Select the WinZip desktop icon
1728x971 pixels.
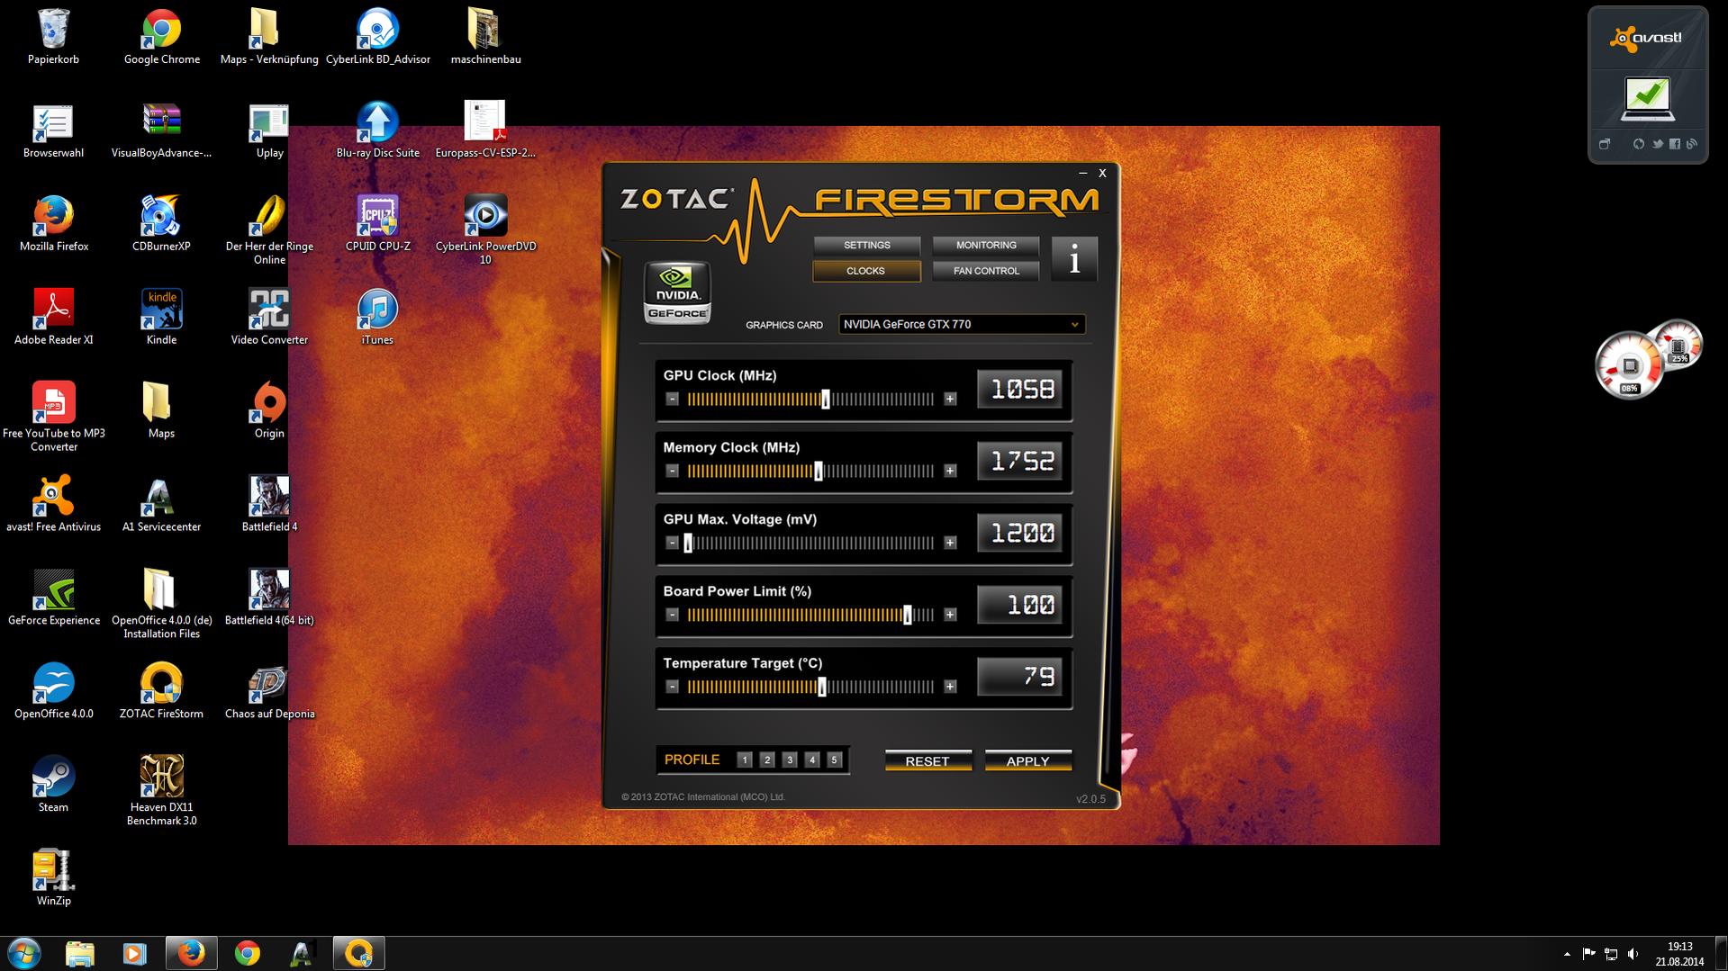point(53,879)
